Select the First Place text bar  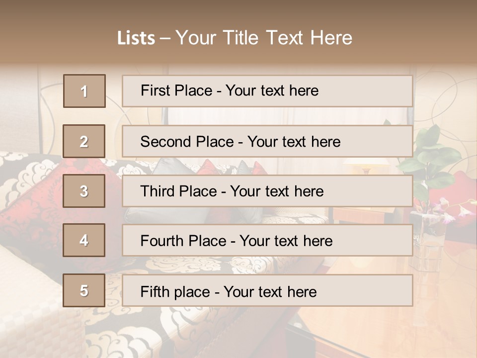(x=267, y=91)
